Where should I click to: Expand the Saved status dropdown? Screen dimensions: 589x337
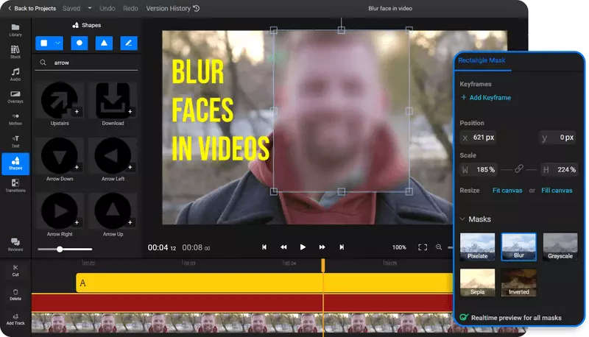[90, 8]
